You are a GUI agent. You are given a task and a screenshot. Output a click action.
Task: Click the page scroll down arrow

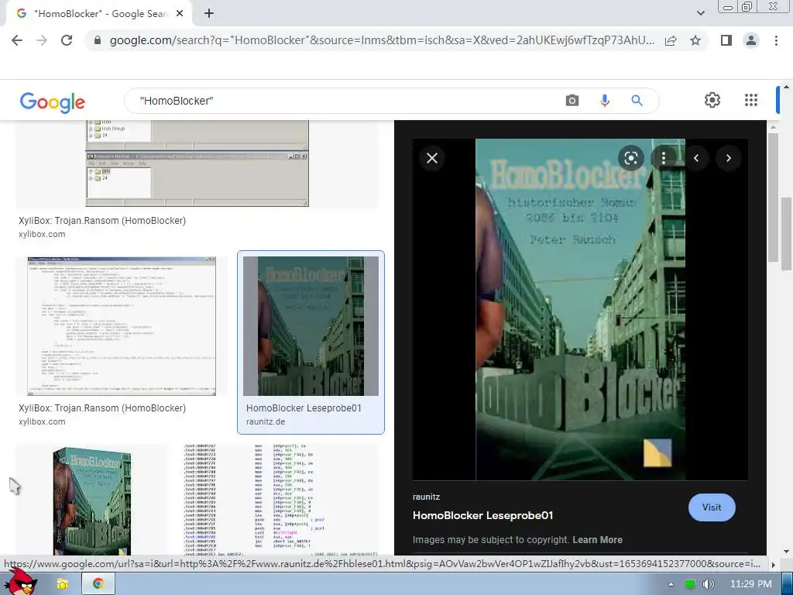pyautogui.click(x=786, y=552)
